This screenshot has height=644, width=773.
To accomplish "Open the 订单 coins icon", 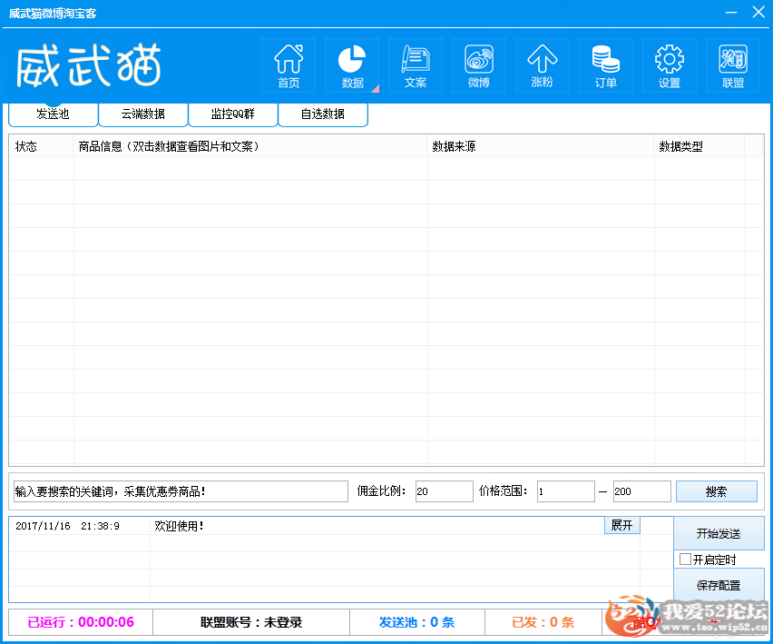I will click(x=606, y=65).
